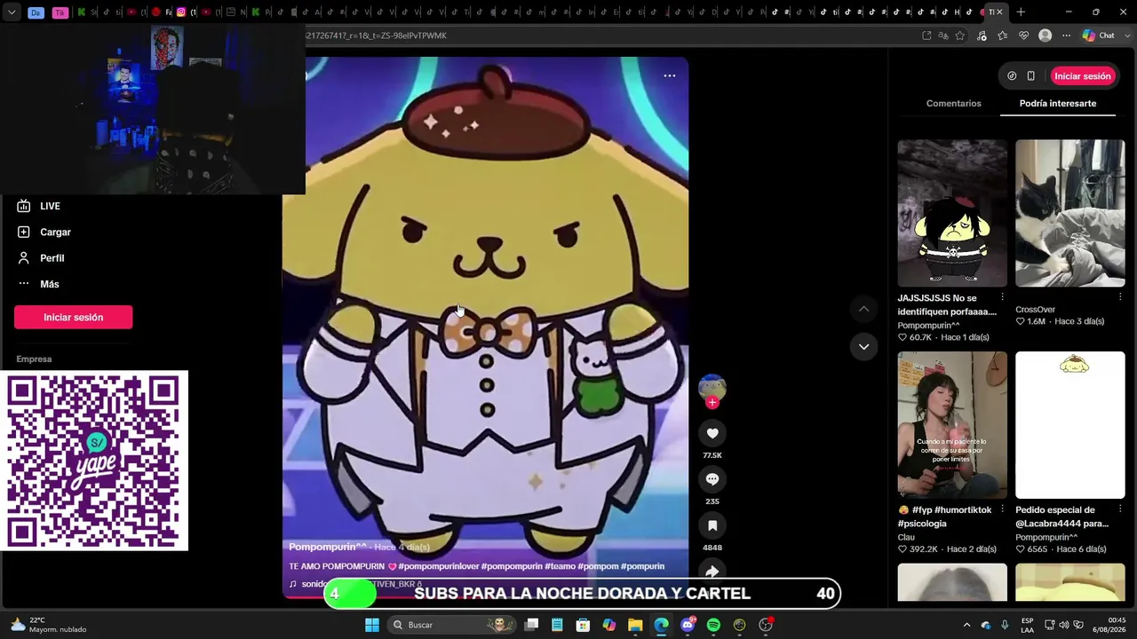Click the taskbar Buscar search box
The width and height of the screenshot is (1137, 639).
454,625
